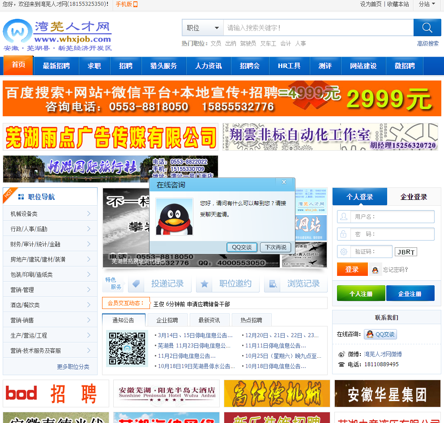Open 更多职位分类 link
The width and height of the screenshot is (444, 423).
click(73, 367)
